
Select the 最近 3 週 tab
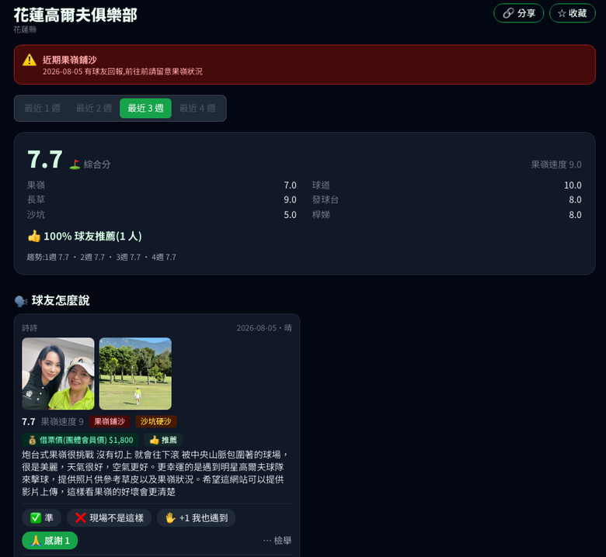click(x=146, y=108)
